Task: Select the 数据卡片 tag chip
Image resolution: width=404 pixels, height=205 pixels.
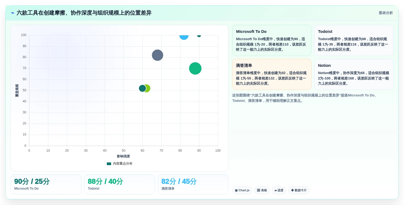Action: click(299, 190)
